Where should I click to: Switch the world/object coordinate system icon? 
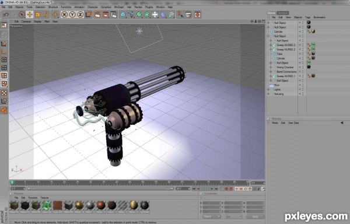(89, 15)
